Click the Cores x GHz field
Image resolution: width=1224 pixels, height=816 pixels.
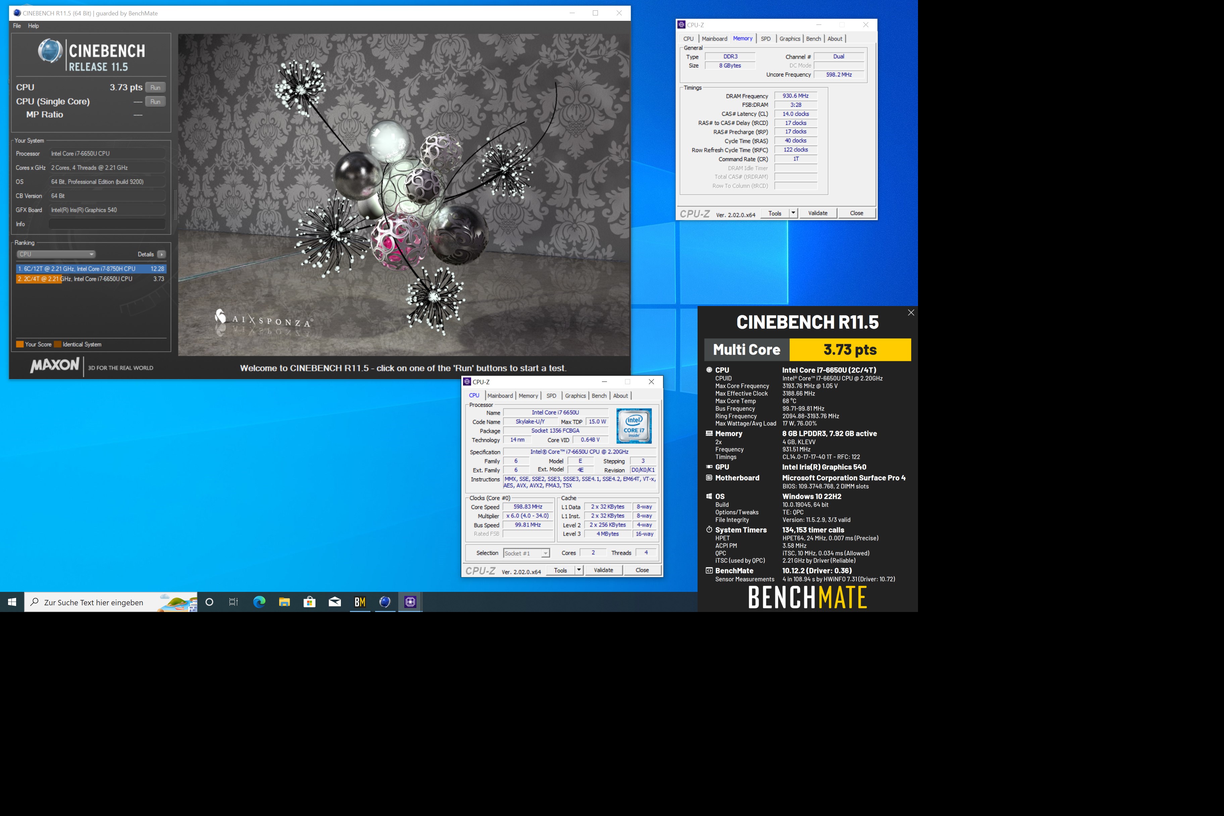107,167
